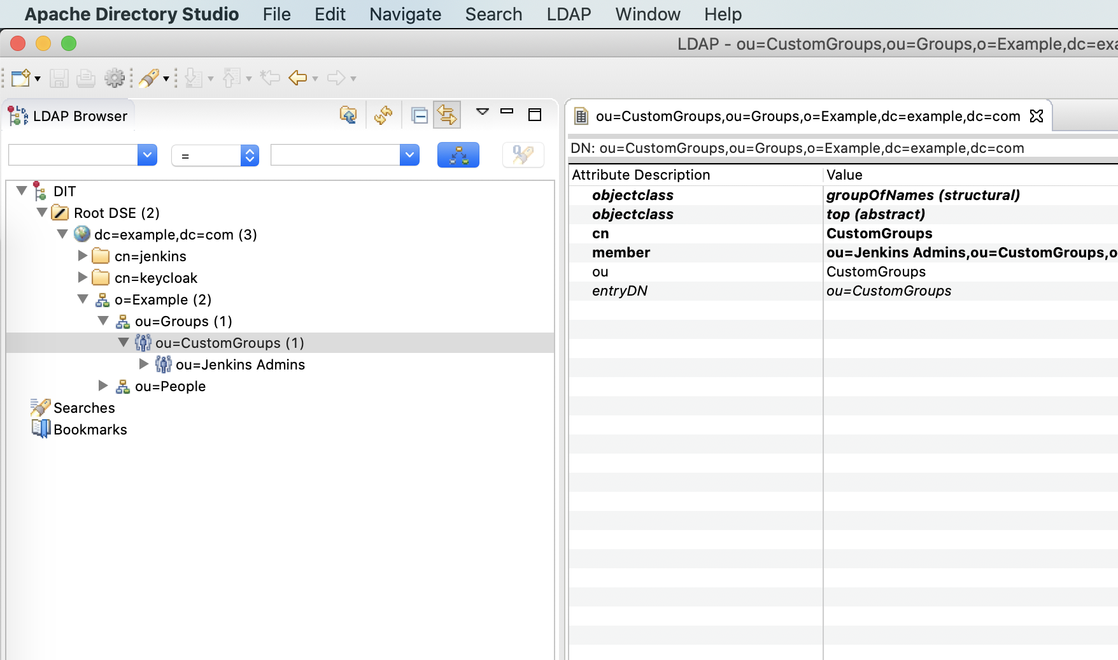Image resolution: width=1118 pixels, height=660 pixels.
Task: Maximize the LDAP Browser panel icon
Action: pos(535,114)
